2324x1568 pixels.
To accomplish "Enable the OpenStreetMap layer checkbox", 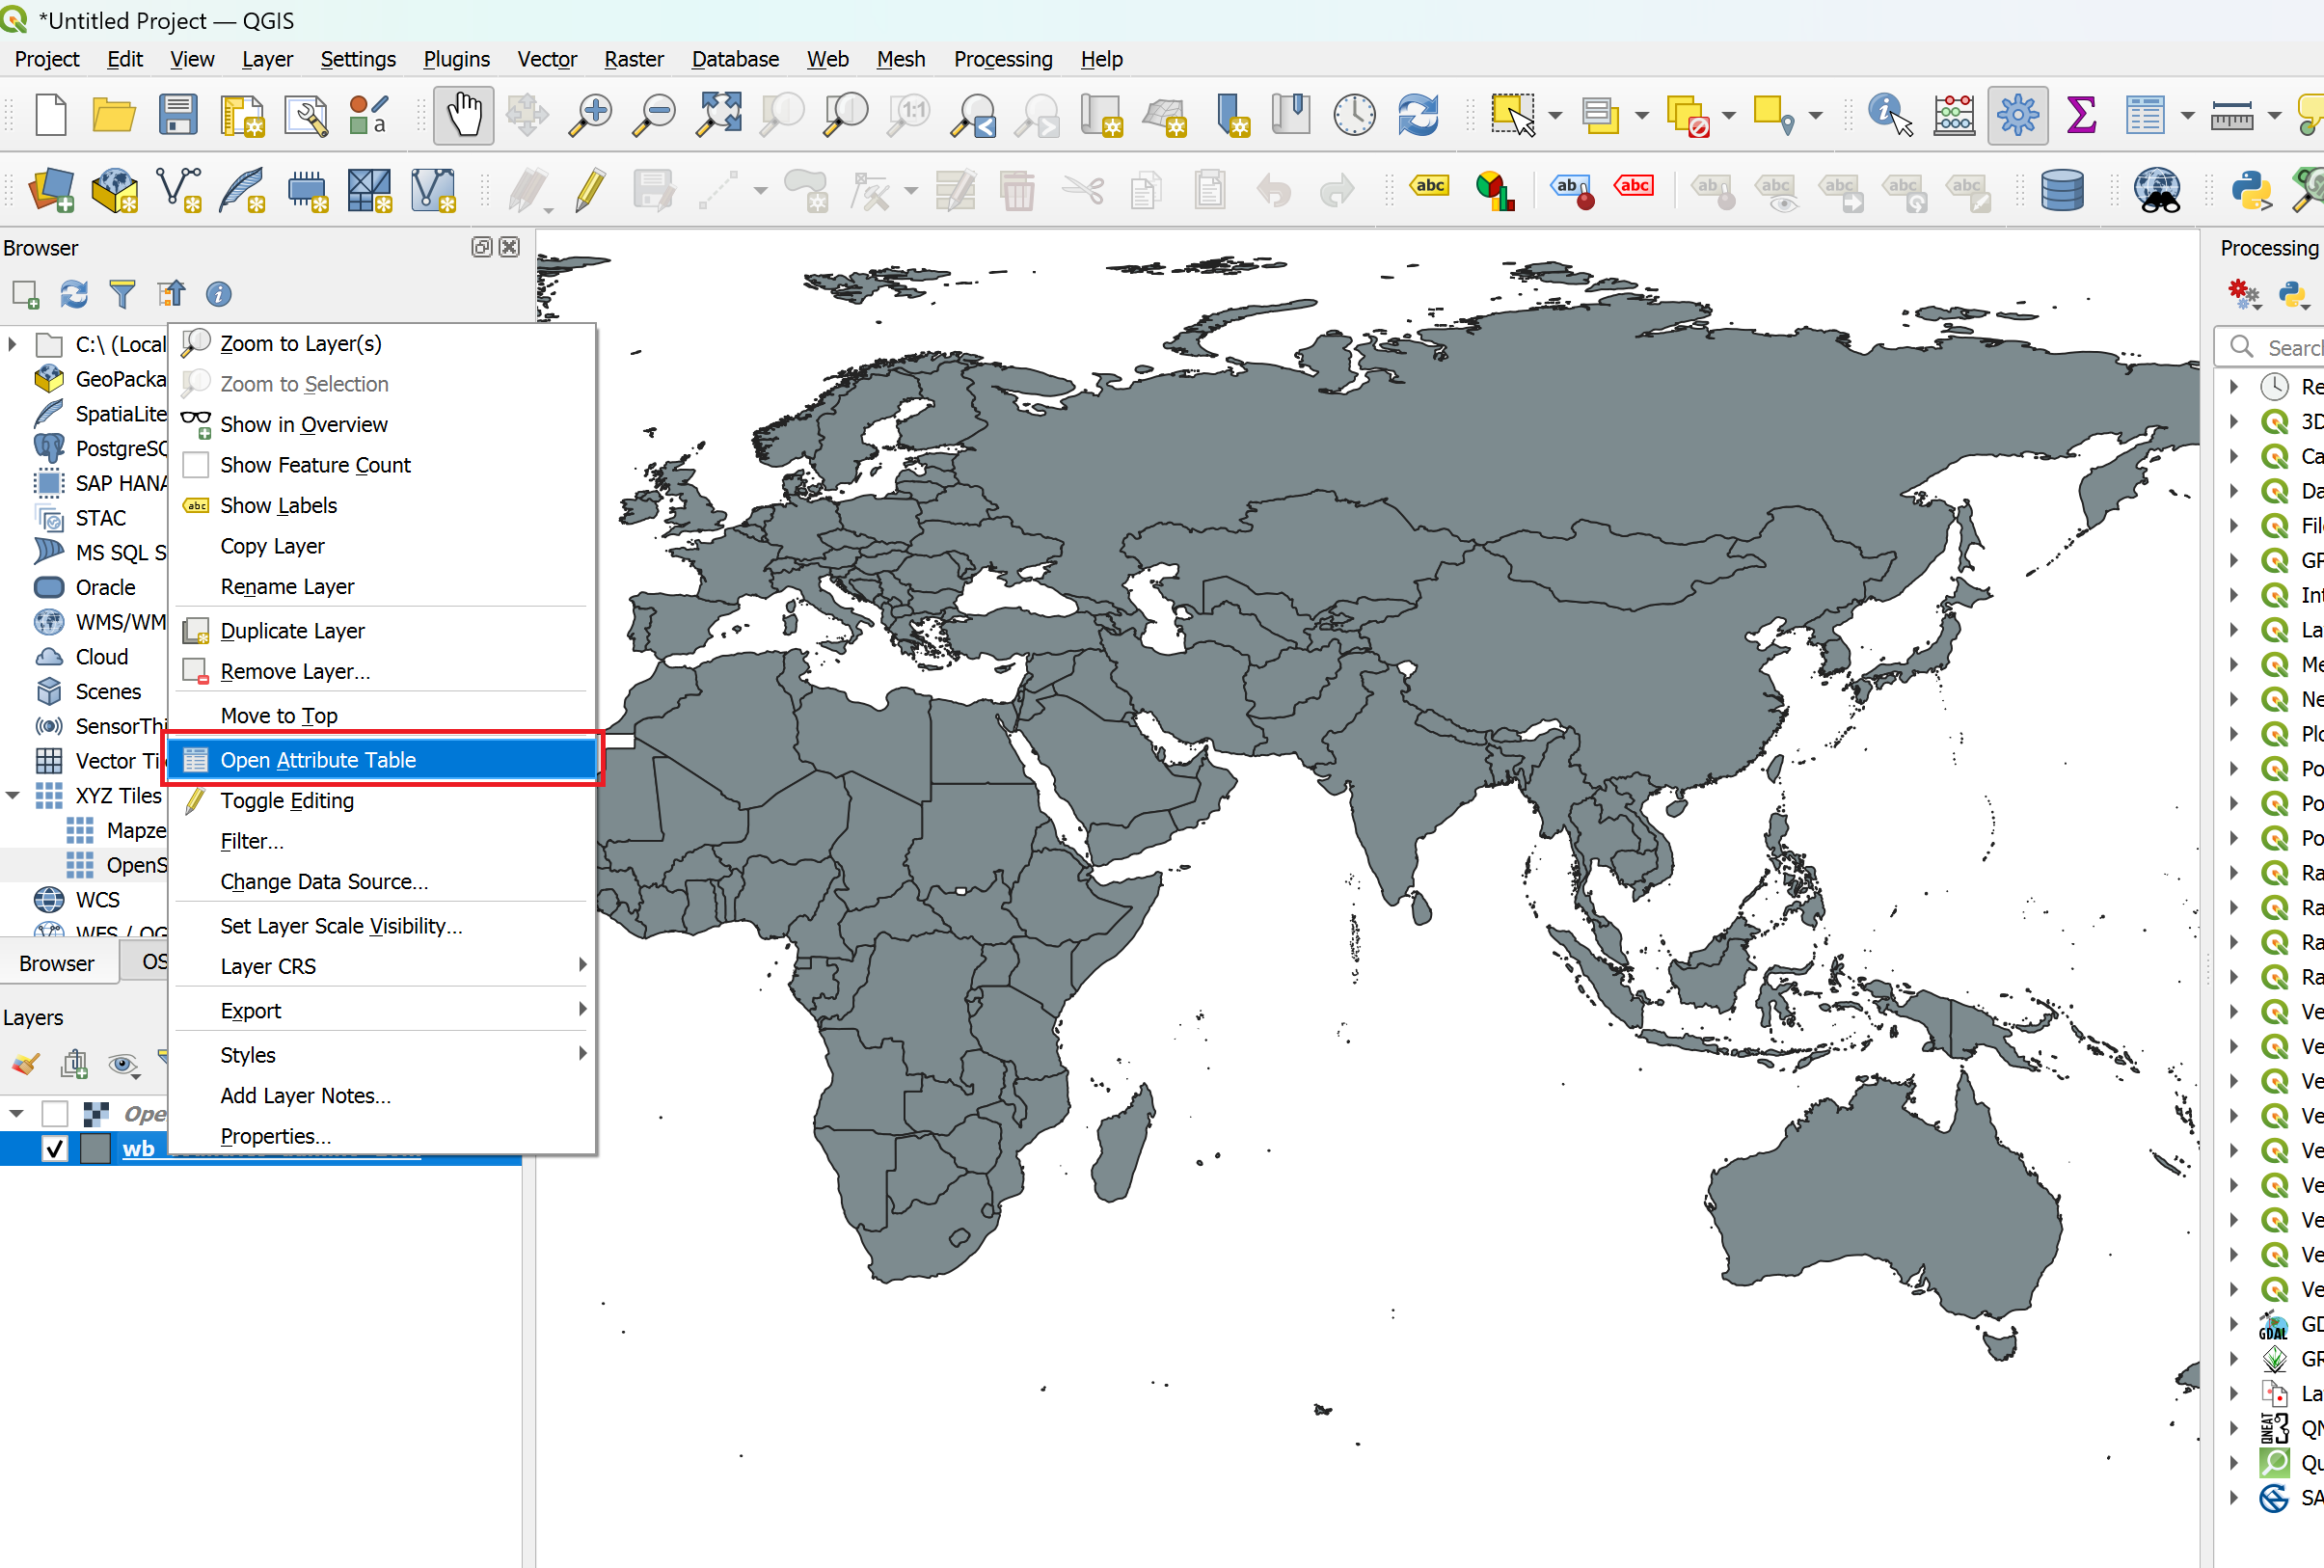I will (x=55, y=1113).
